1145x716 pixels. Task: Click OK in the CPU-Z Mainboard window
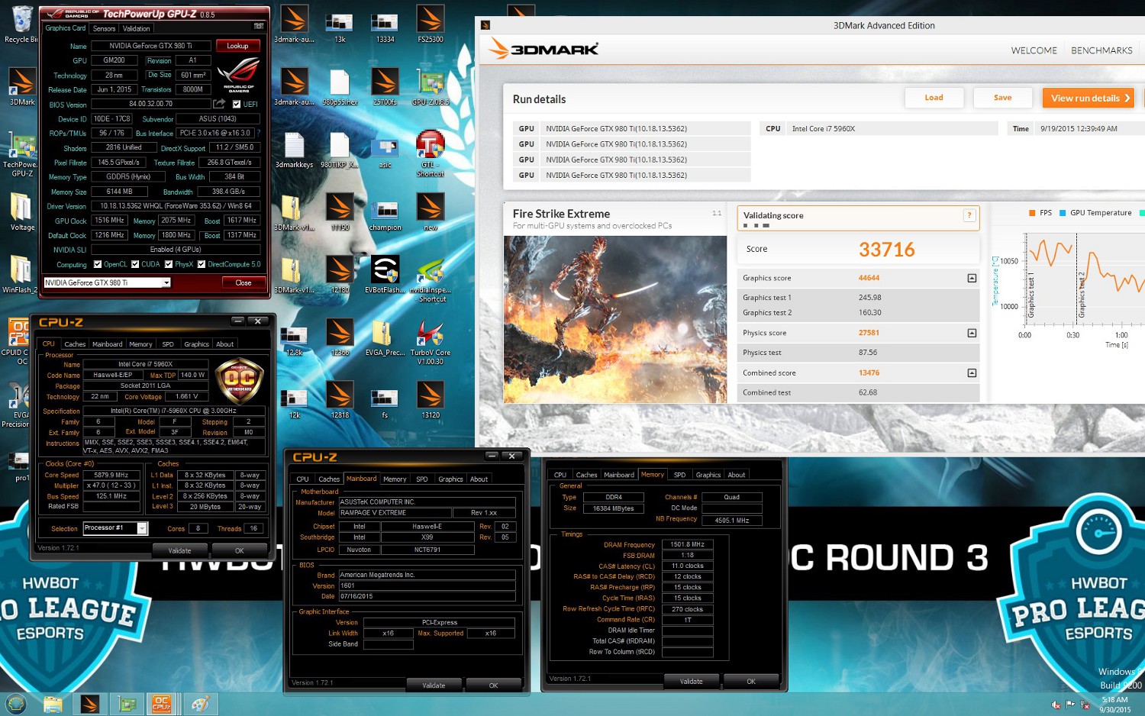click(x=493, y=685)
